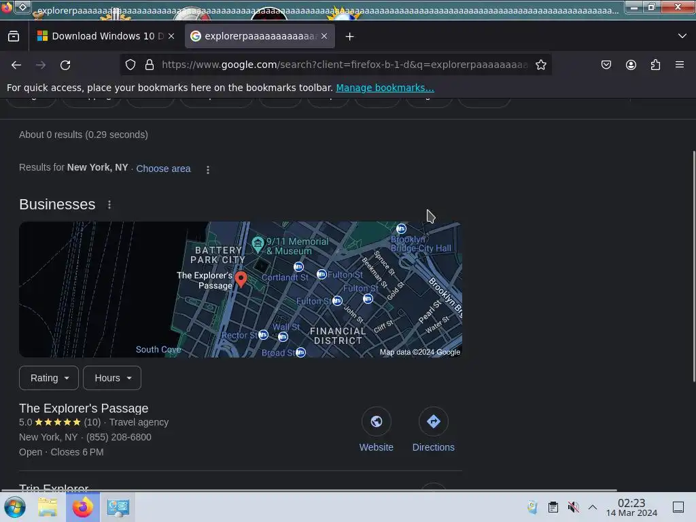The height and width of the screenshot is (522, 696).
Task: Open Firefox View tab list icon
Action: 14,37
